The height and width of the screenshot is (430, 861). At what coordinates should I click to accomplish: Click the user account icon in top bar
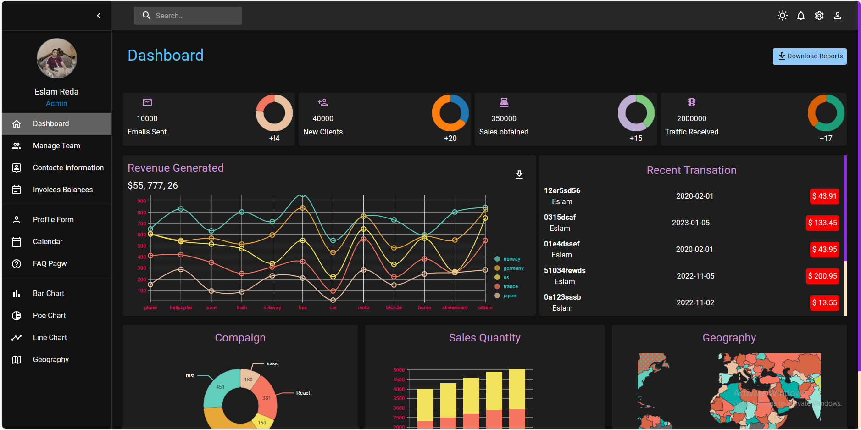(837, 16)
